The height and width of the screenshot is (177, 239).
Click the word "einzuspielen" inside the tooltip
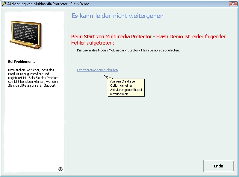[119, 94]
